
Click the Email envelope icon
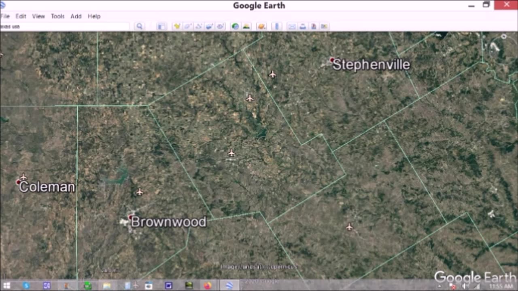(x=292, y=27)
